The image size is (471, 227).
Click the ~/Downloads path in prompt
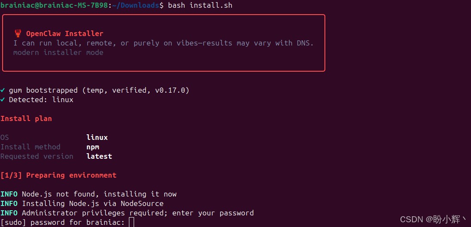pos(135,6)
